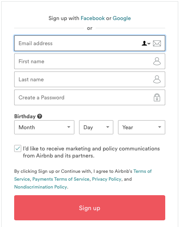Viewport: 179px width, 227px height.
Task: Click the red Sign up button
Action: (x=90, y=208)
